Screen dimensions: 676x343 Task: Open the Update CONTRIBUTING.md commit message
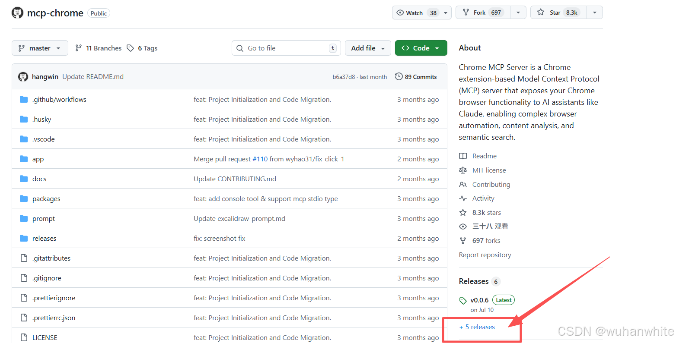click(235, 179)
